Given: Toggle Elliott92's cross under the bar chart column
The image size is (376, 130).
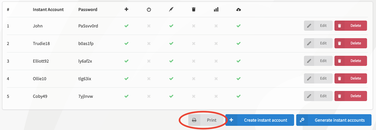Looking at the screenshot, I should (216, 61).
